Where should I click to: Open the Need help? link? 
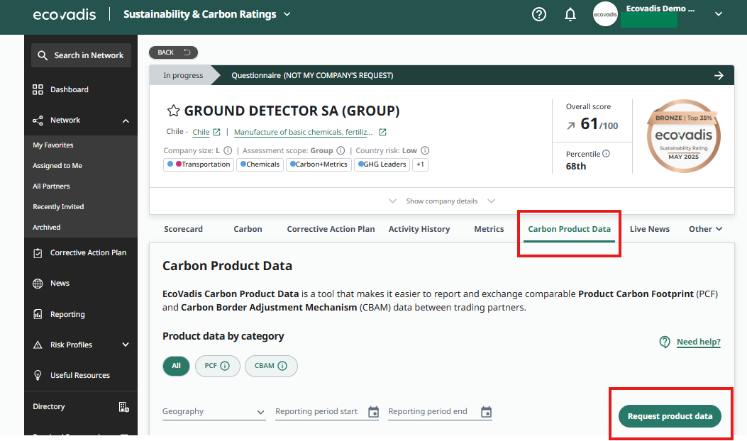pyautogui.click(x=699, y=342)
